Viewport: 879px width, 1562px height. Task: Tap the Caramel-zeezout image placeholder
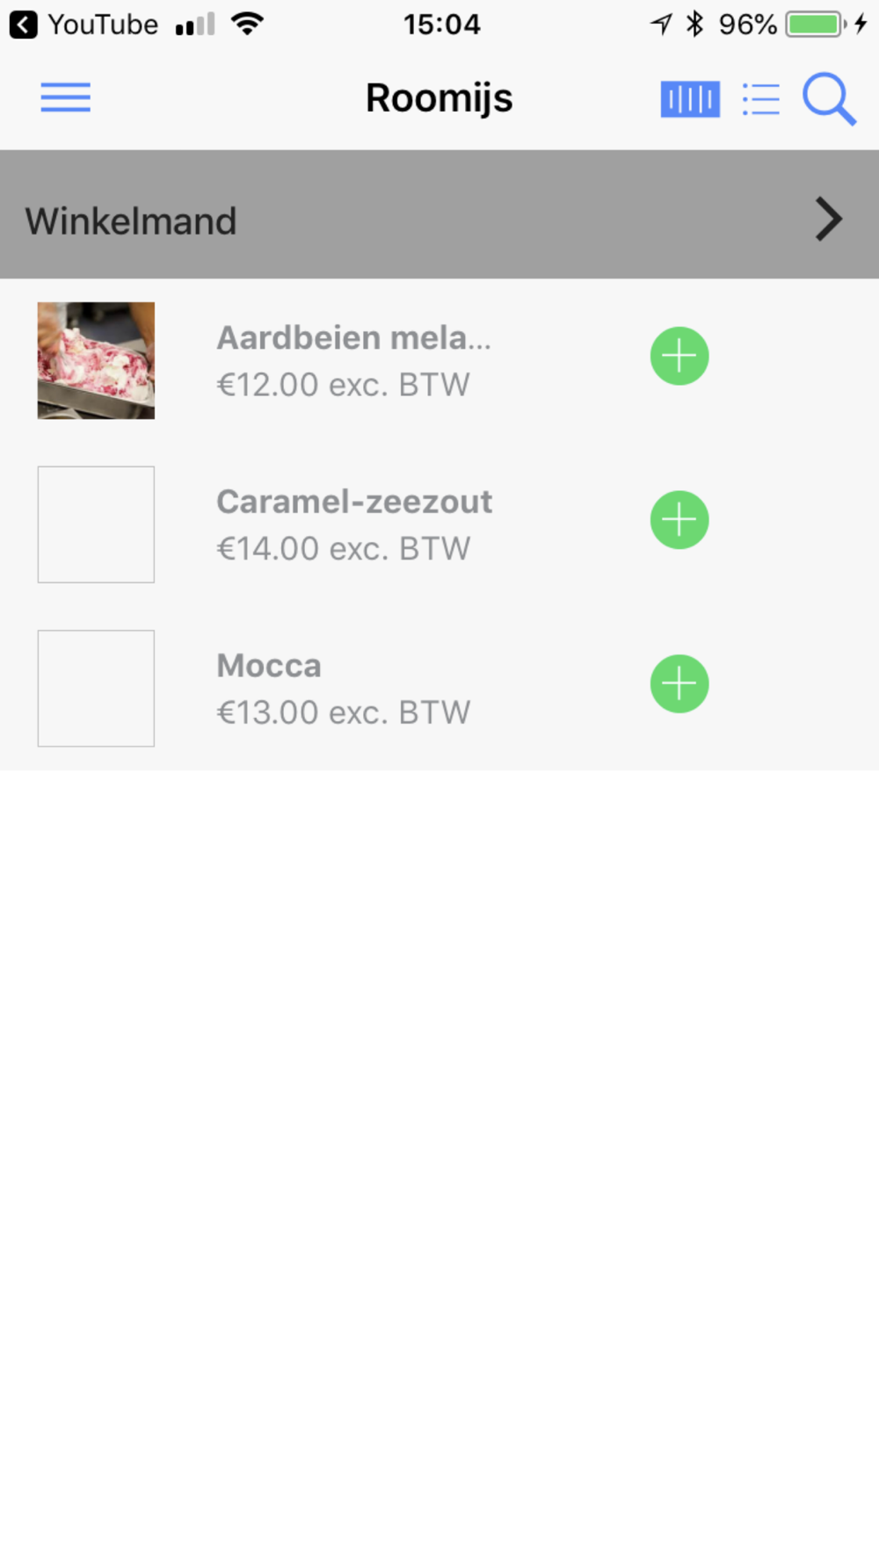coord(96,524)
